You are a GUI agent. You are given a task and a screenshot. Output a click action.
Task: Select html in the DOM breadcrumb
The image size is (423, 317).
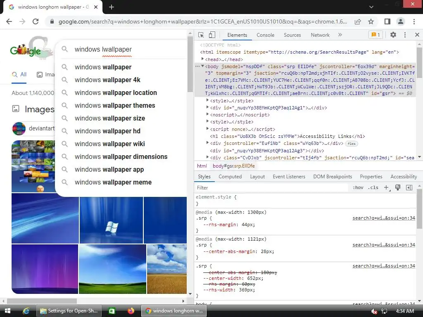tap(202, 166)
